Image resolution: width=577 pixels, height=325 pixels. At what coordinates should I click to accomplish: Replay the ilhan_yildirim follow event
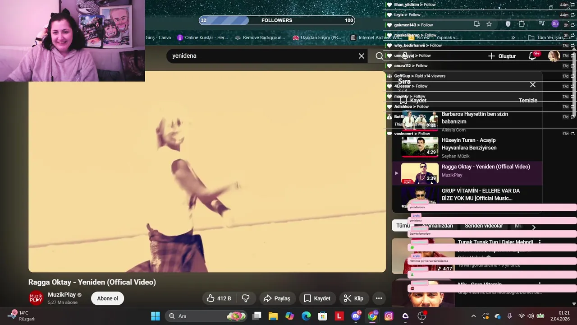573,5
